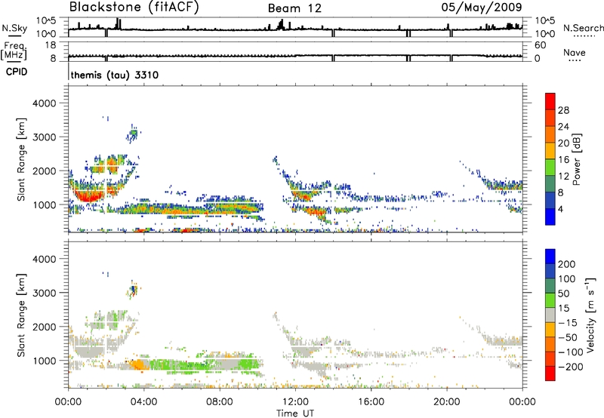The image size is (604, 418).
Task: Click the N.Sky solid line legend sample
Action: [x=14, y=36]
